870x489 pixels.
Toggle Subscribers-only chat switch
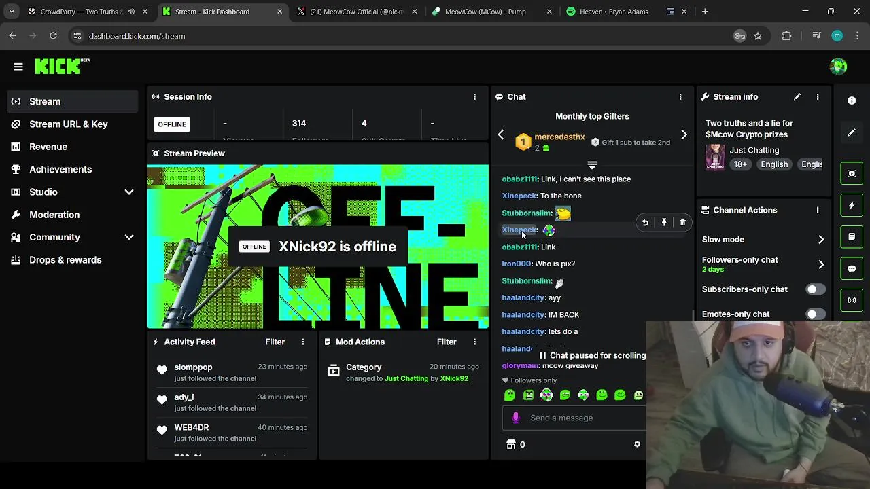(816, 289)
